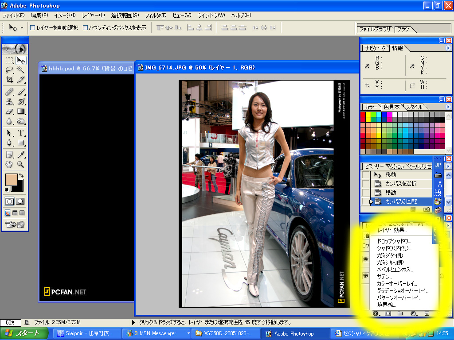Select the Magic Wand tool

click(x=21, y=70)
